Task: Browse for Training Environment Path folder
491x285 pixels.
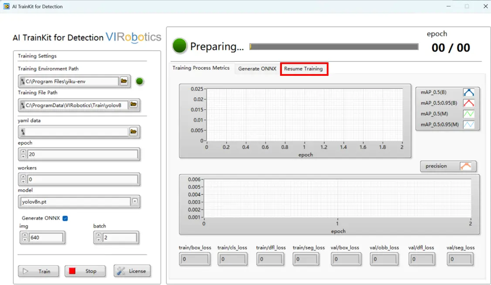Action: coord(124,81)
